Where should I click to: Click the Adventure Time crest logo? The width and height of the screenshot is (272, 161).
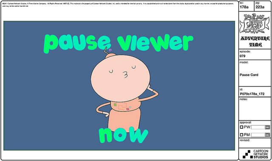[x=255, y=23]
